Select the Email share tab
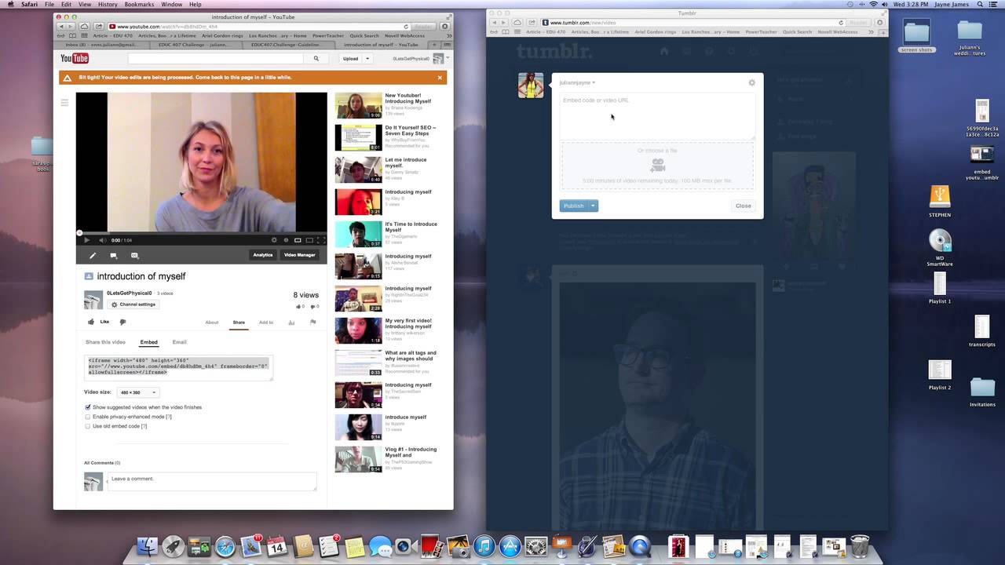Image resolution: width=1005 pixels, height=565 pixels. (179, 342)
